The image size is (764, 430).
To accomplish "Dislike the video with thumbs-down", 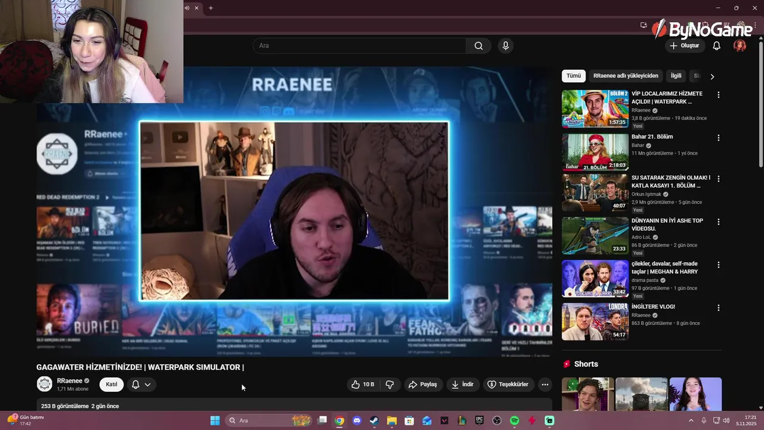I will coord(390,385).
